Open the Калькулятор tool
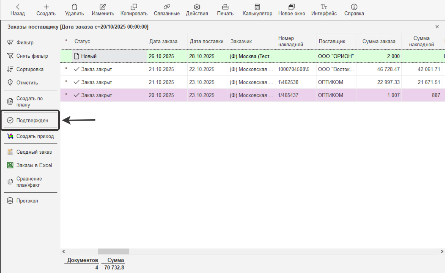This screenshot has width=445, height=273. pyautogui.click(x=257, y=7)
